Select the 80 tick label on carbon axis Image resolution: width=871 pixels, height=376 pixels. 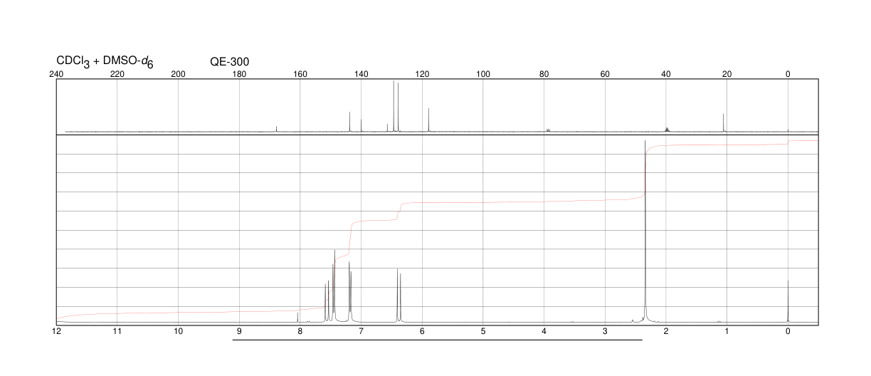point(544,74)
